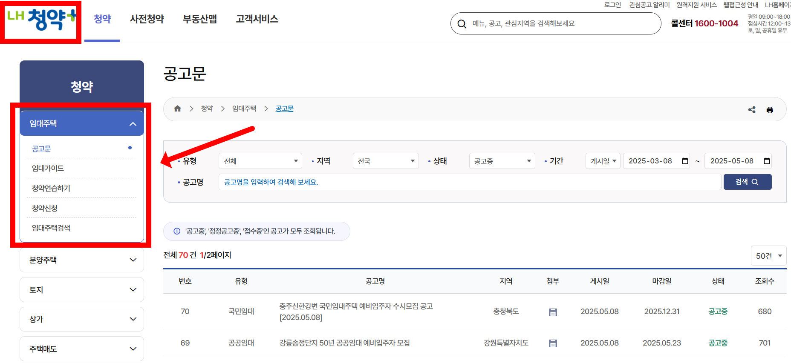
Task: Open attachment icon for notice 69
Action: tap(553, 343)
